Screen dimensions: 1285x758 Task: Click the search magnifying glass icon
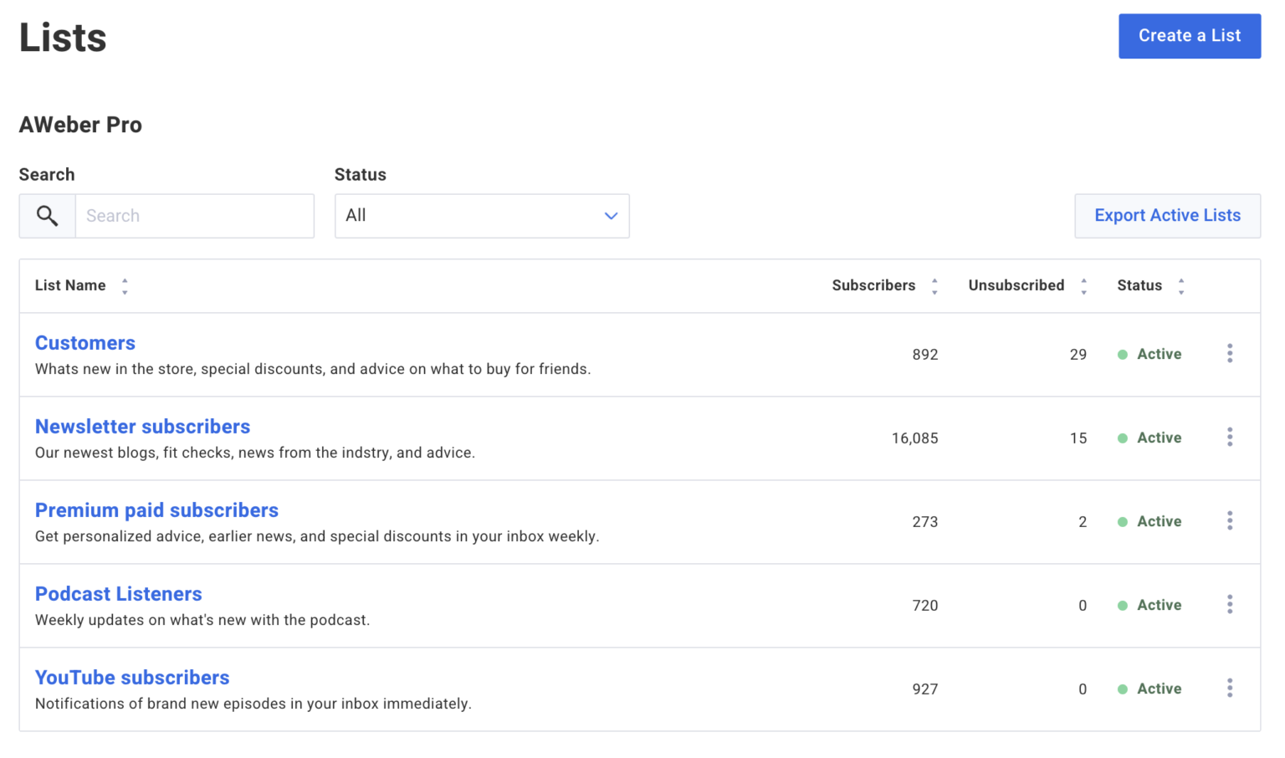click(x=47, y=216)
